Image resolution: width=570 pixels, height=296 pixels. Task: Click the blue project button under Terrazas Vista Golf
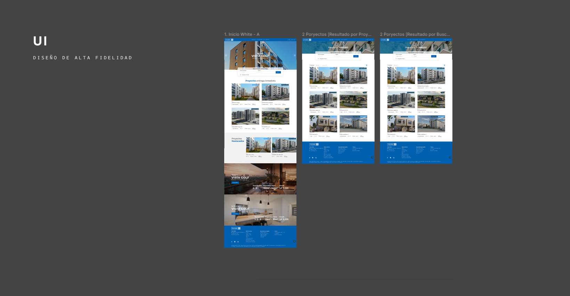(235, 183)
